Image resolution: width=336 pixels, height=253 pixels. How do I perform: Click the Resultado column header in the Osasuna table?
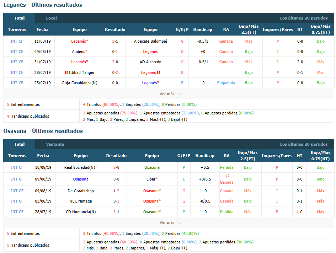coord(116,156)
